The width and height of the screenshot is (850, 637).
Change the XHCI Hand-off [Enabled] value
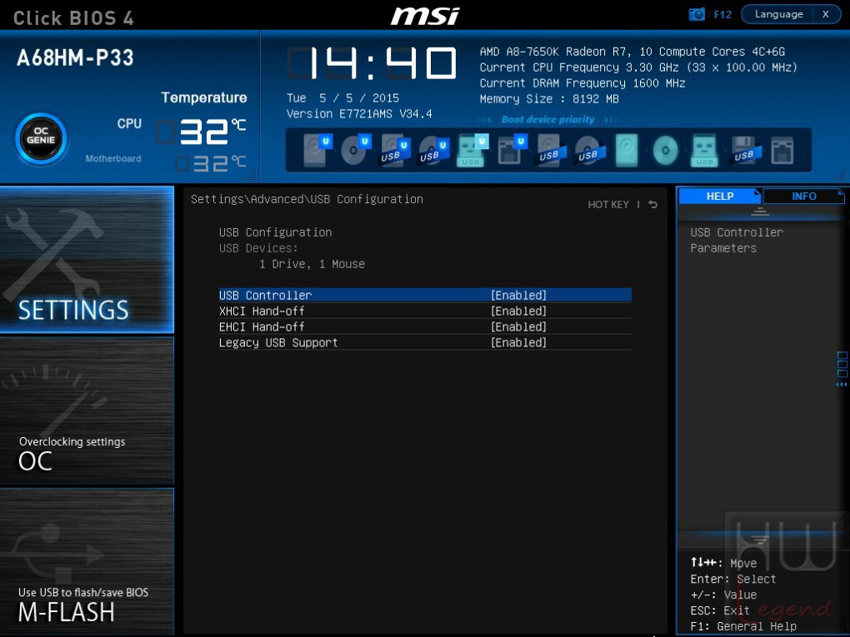[x=518, y=311]
